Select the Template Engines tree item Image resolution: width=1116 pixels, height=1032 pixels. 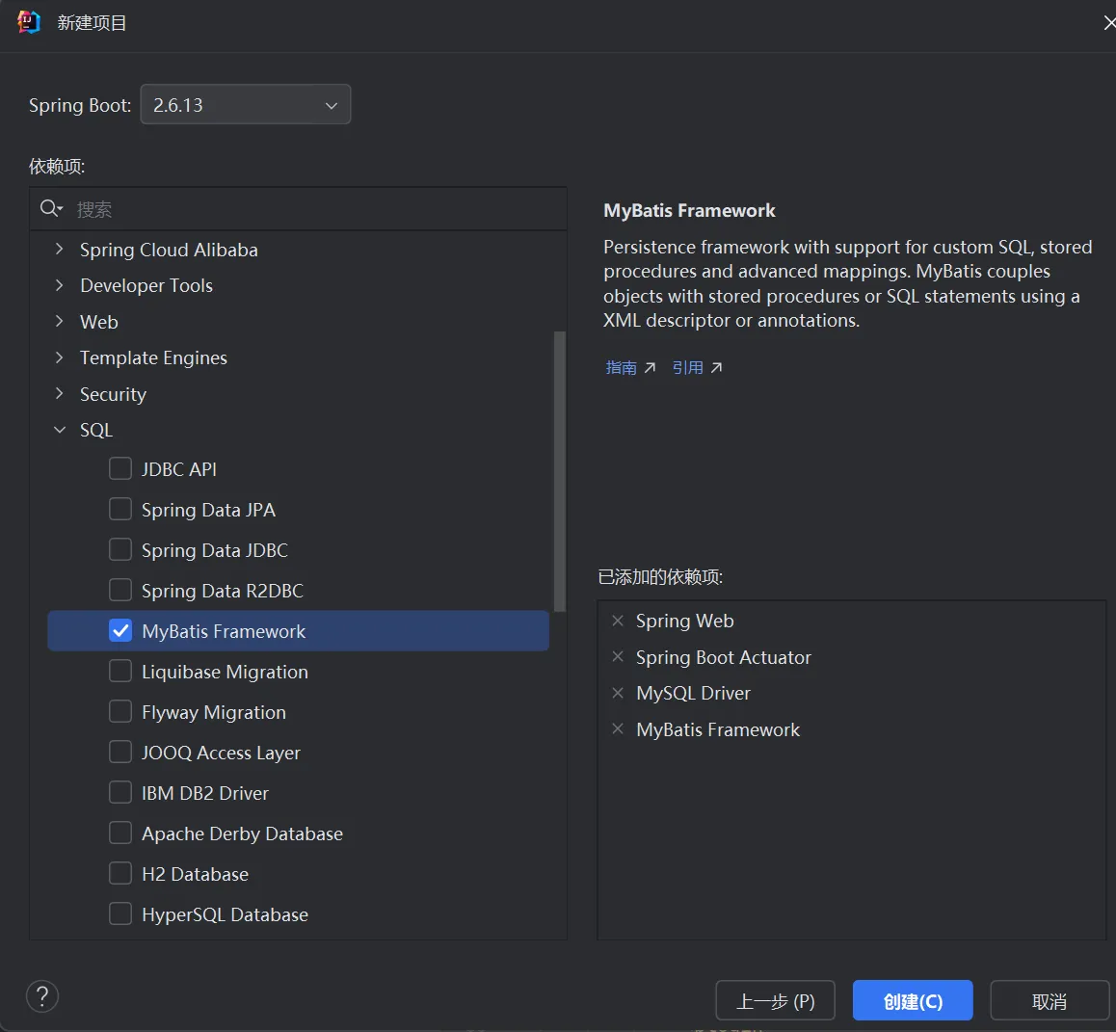pos(153,357)
